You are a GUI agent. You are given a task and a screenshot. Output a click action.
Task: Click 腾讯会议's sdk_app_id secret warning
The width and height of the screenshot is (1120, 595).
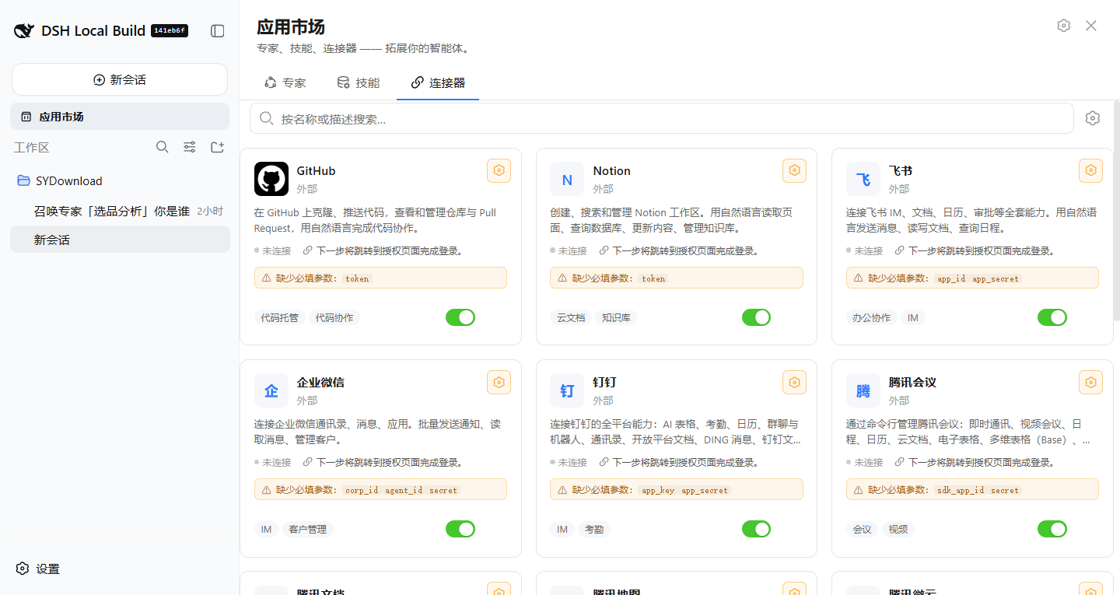pos(972,489)
